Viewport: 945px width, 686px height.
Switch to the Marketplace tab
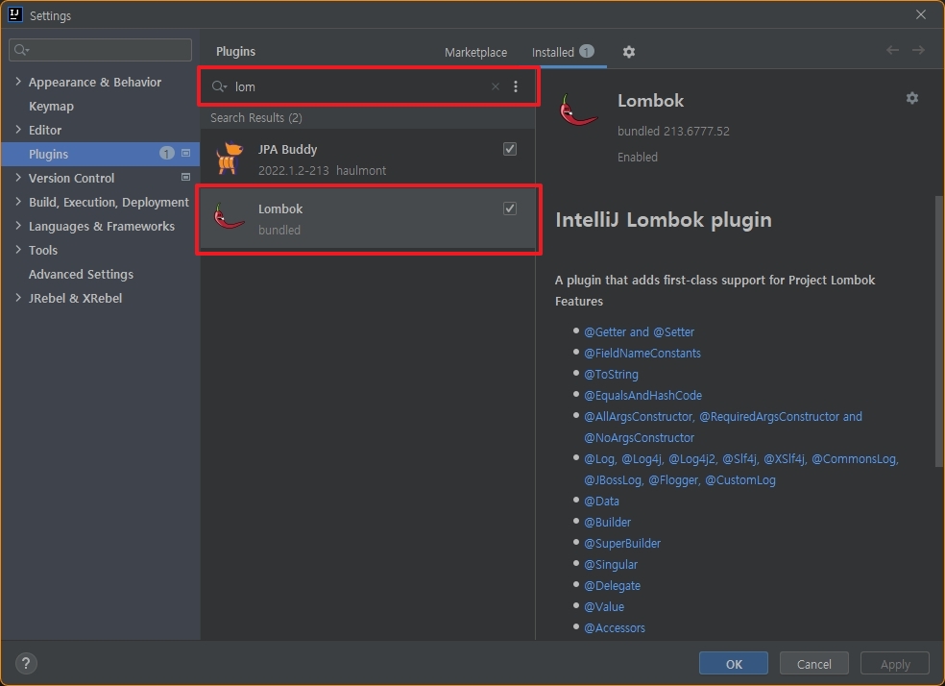coord(475,53)
